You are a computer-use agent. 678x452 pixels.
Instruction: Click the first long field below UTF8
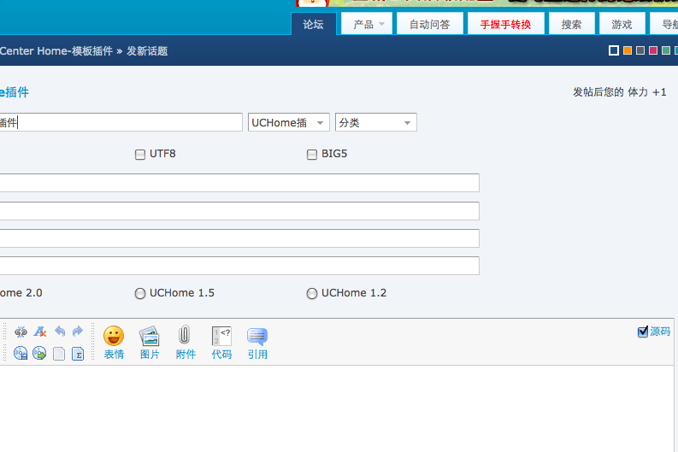(239, 183)
